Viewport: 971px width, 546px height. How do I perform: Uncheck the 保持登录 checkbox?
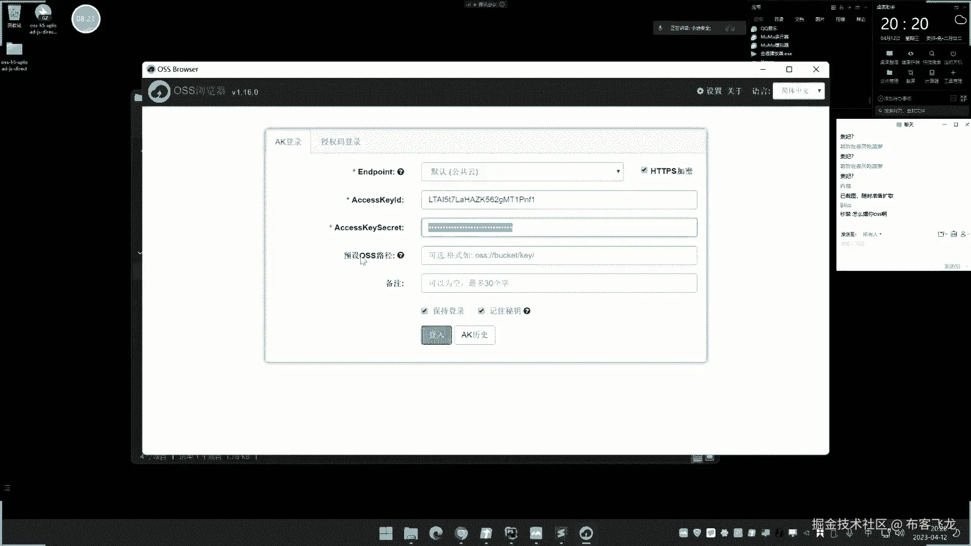424,311
